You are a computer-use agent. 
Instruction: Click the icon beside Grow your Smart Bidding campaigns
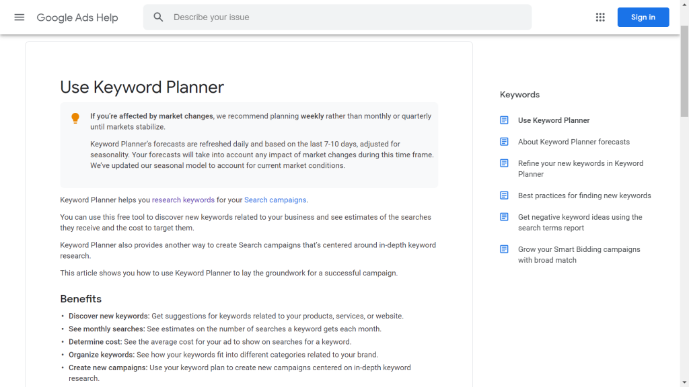504,249
